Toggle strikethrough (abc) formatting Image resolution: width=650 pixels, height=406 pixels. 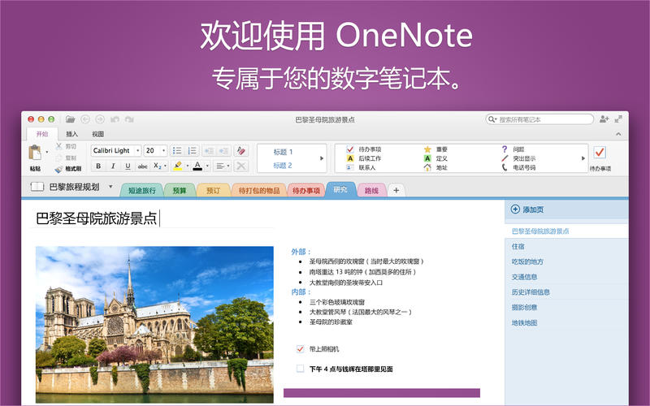point(143,166)
